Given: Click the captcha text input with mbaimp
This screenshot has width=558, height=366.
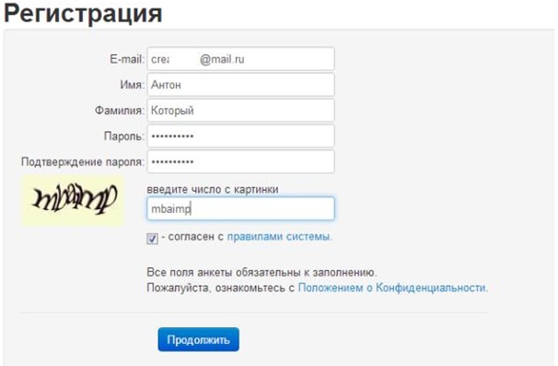Looking at the screenshot, I should click(241, 208).
